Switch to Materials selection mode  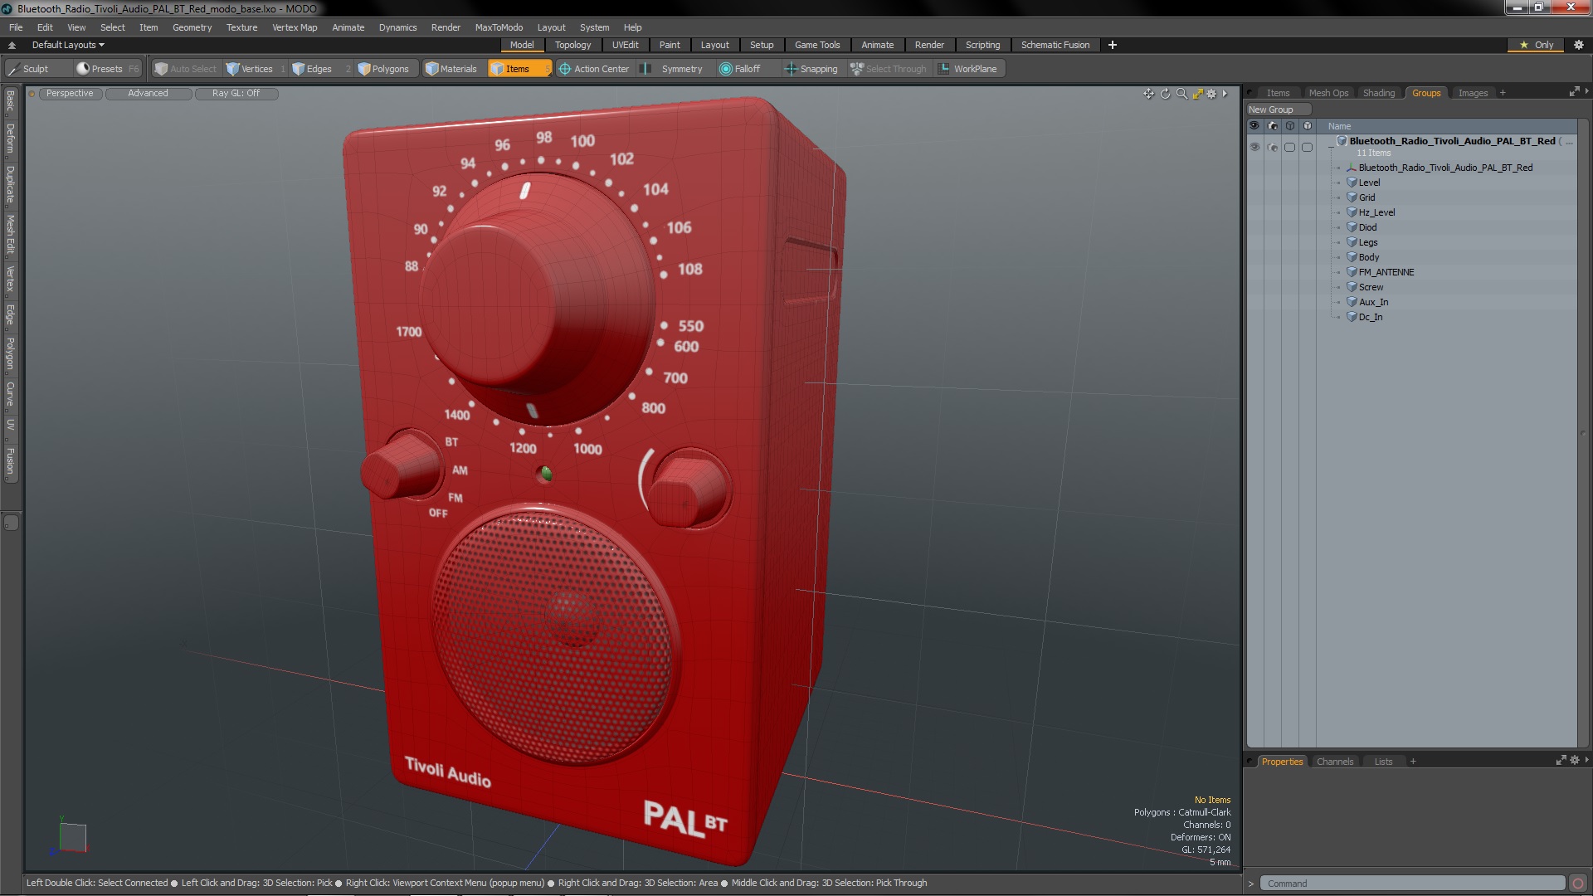[451, 69]
